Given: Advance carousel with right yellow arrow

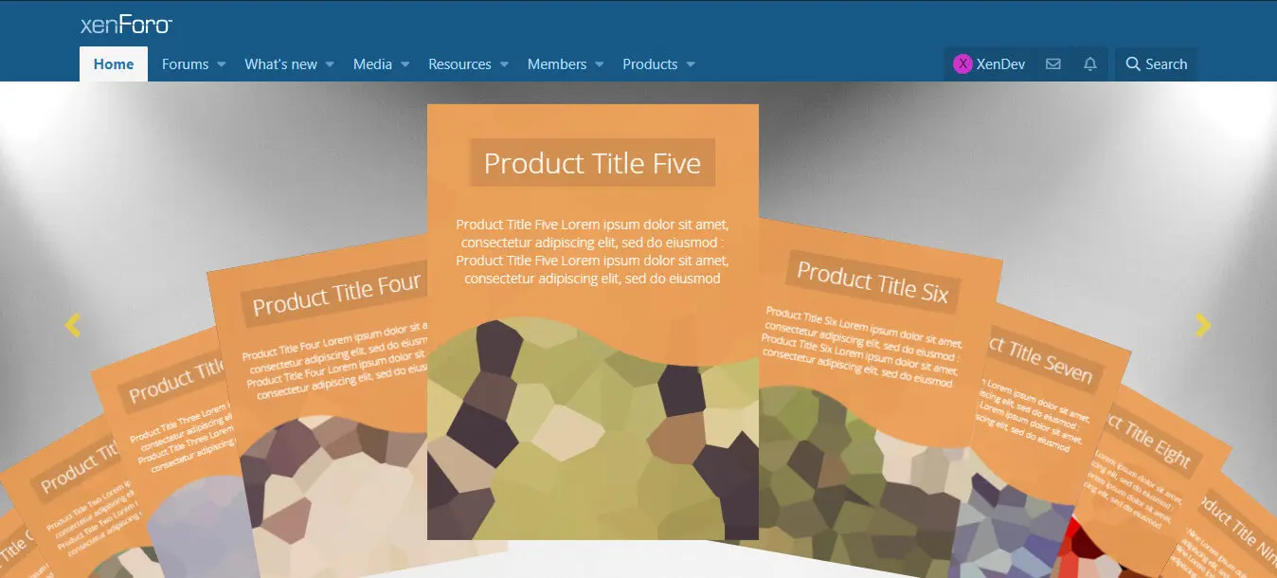Looking at the screenshot, I should click(1203, 325).
